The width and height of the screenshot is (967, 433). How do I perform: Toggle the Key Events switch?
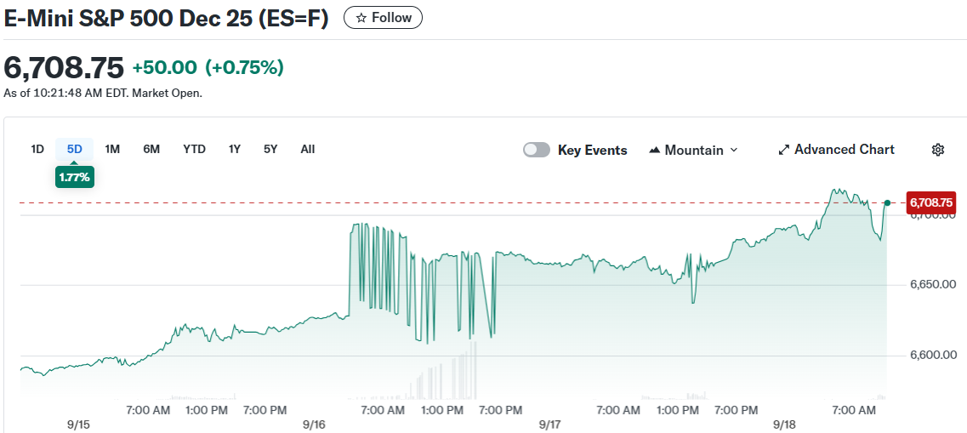(x=537, y=150)
